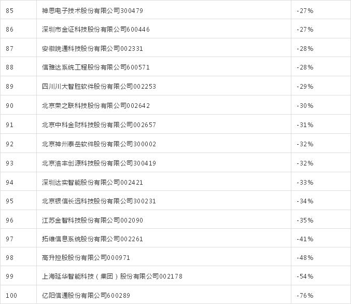Click 四川川大智胜软件股份有限公司002253 text
Image resolution: width=351 pixels, height=304 pixels.
pos(99,86)
